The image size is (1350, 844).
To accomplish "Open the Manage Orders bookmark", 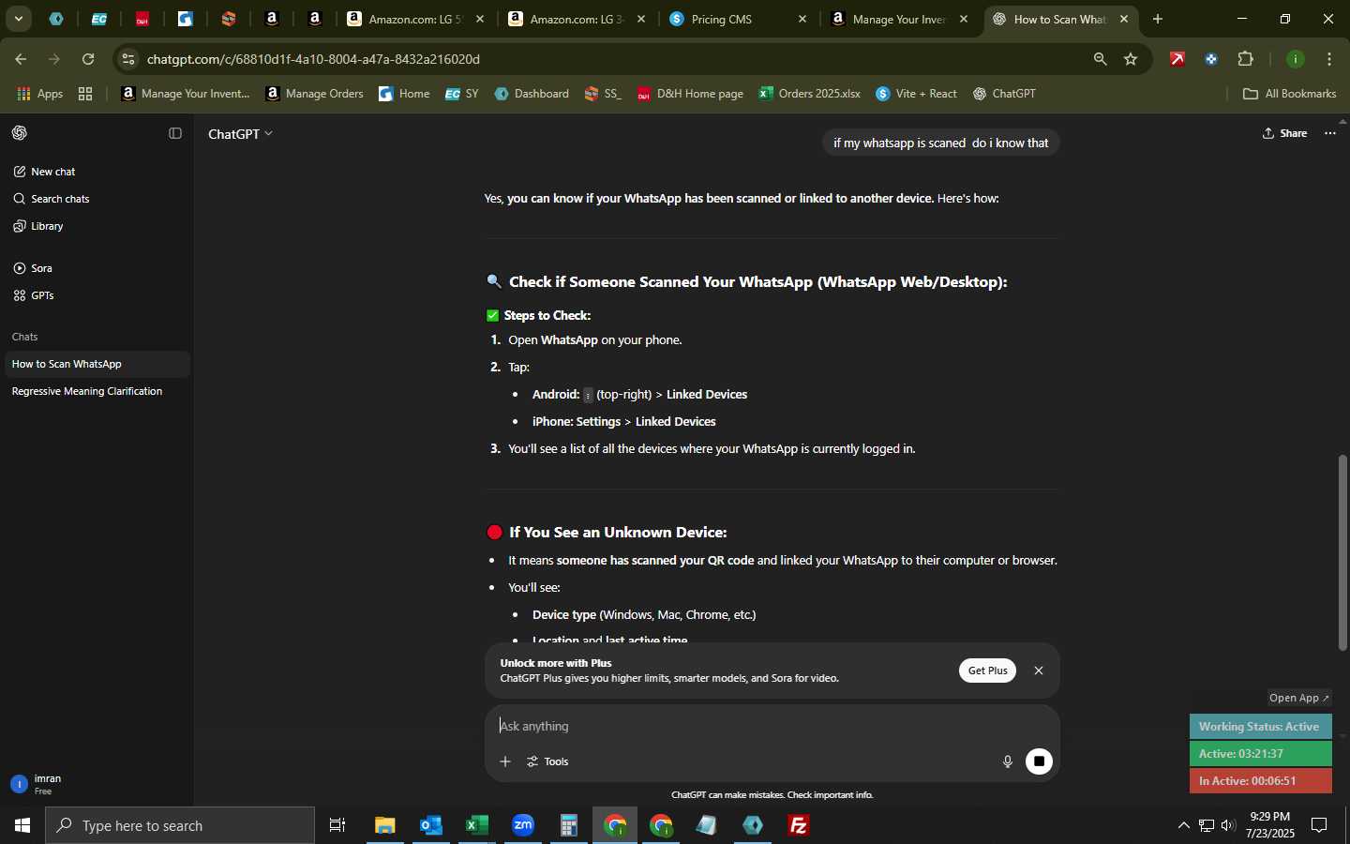I will coord(315,94).
